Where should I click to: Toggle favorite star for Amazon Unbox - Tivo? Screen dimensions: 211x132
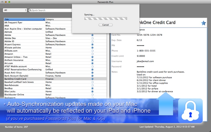click(92, 57)
